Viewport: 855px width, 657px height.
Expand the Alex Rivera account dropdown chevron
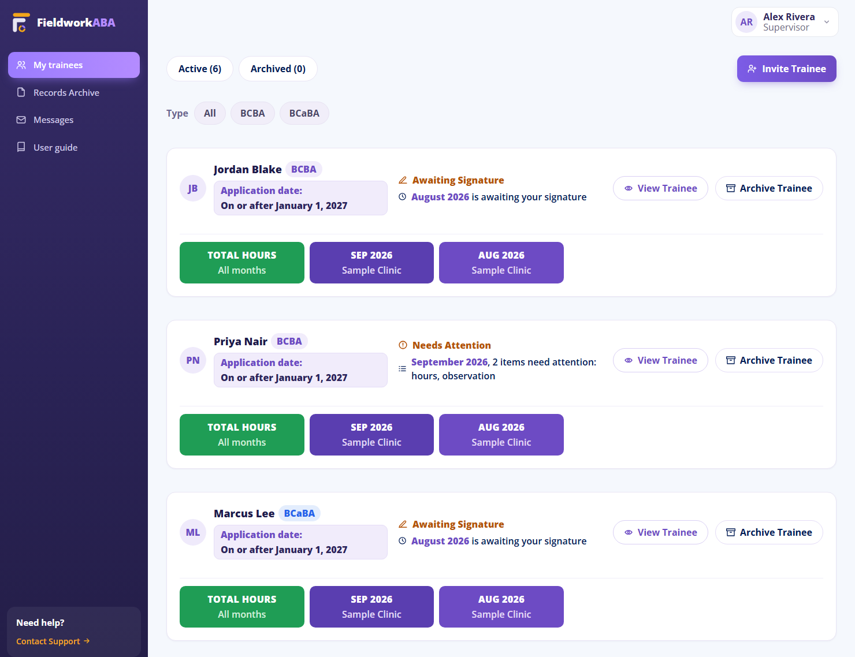(827, 22)
